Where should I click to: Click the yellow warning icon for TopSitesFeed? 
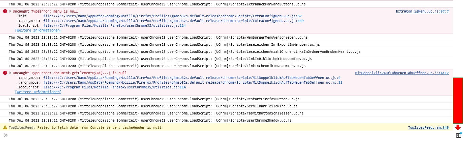(x=5, y=128)
